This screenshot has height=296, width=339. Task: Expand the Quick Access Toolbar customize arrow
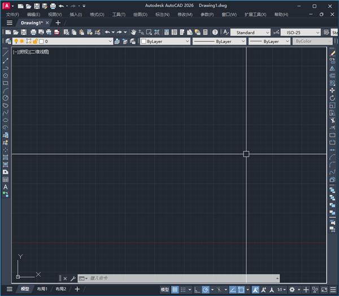[84, 6]
